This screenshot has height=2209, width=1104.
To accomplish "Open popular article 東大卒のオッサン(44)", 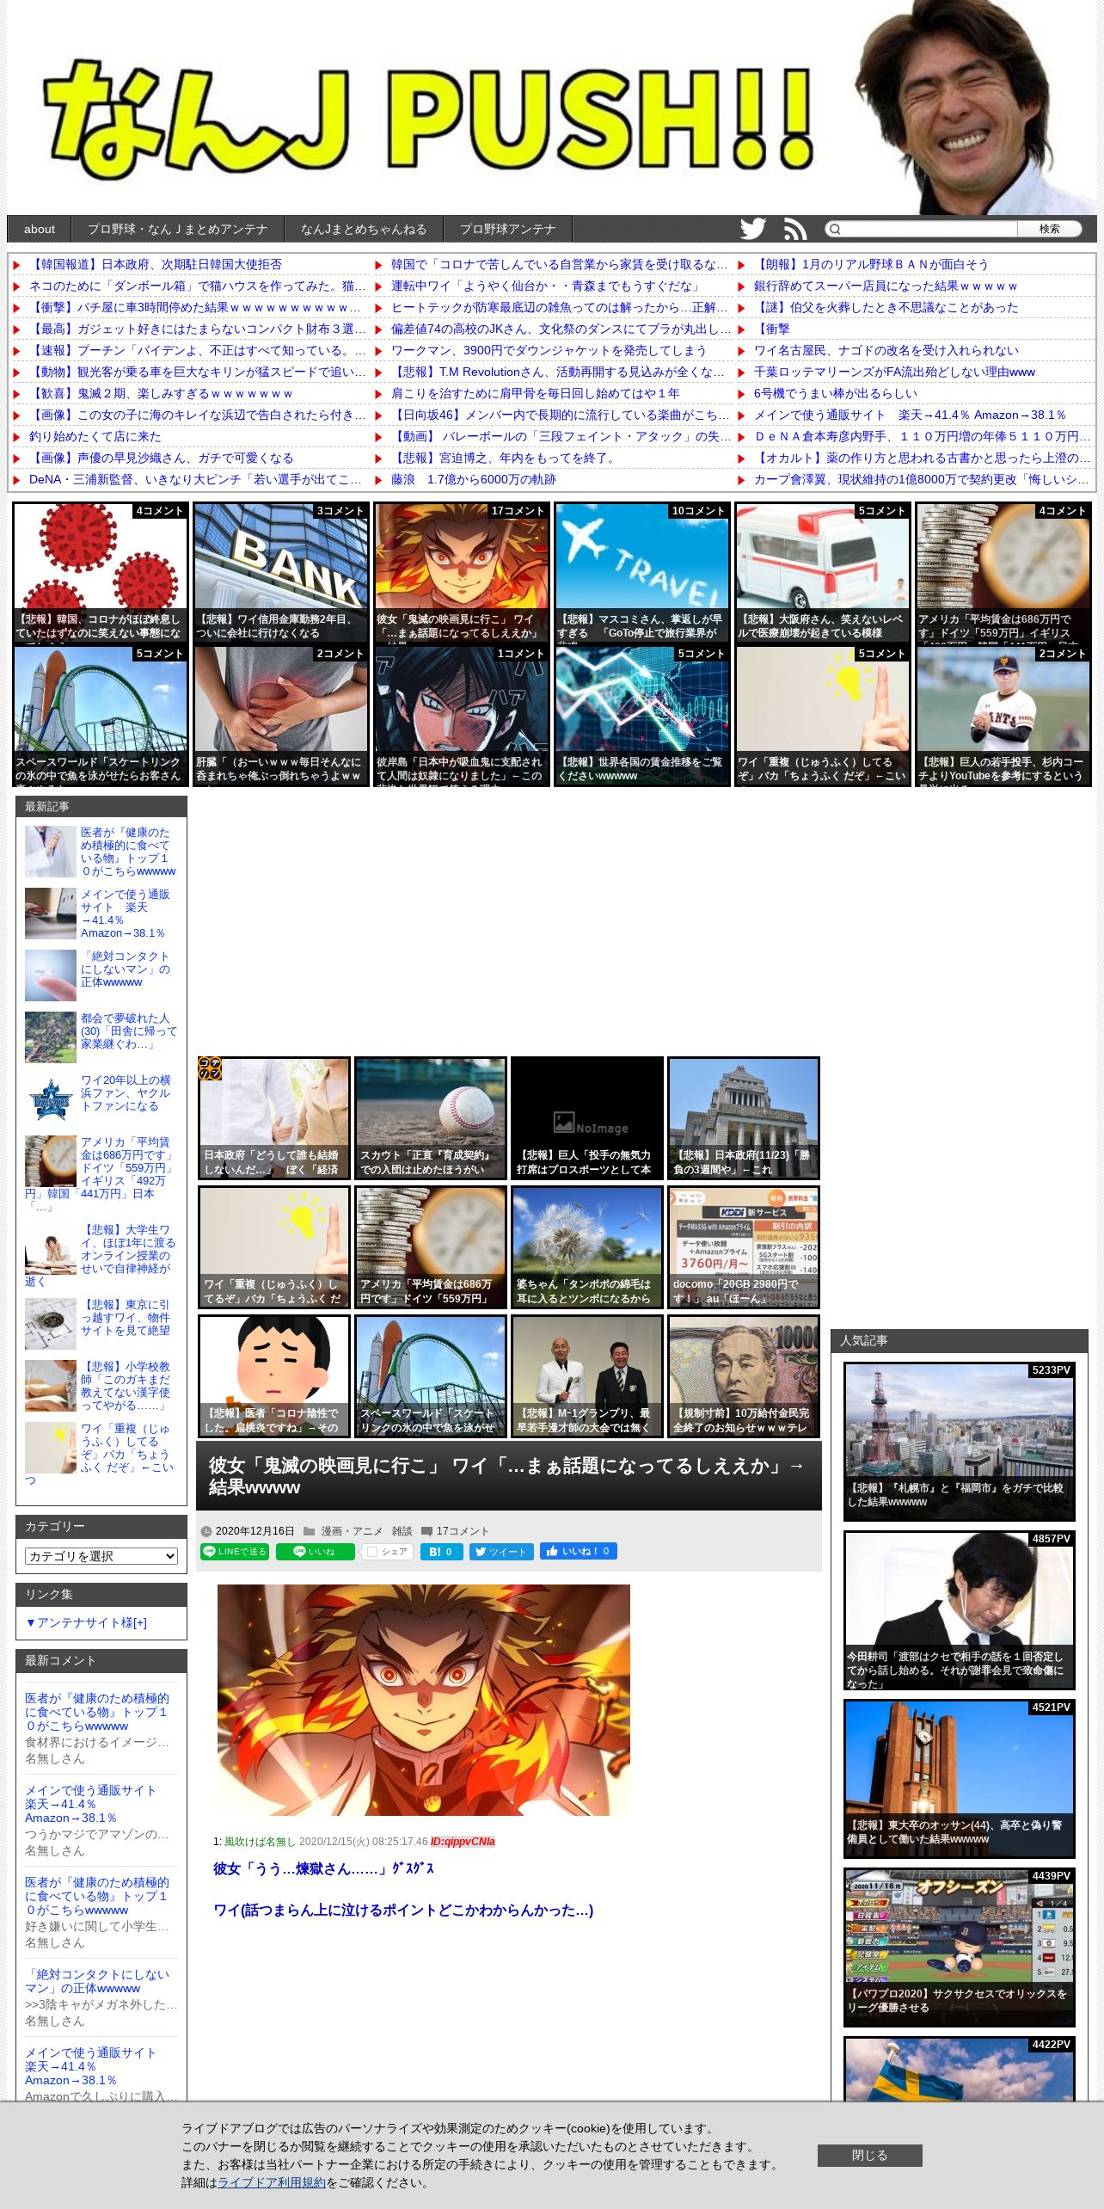I will (960, 1778).
